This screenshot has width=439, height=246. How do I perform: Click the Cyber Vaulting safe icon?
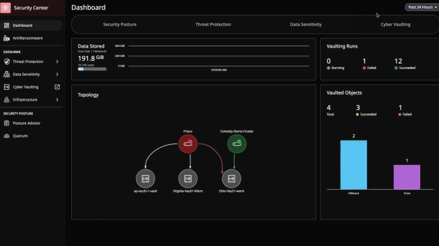[x=7, y=87]
